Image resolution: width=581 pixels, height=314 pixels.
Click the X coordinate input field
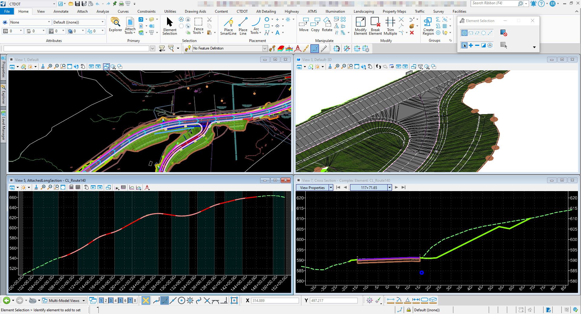(274, 301)
